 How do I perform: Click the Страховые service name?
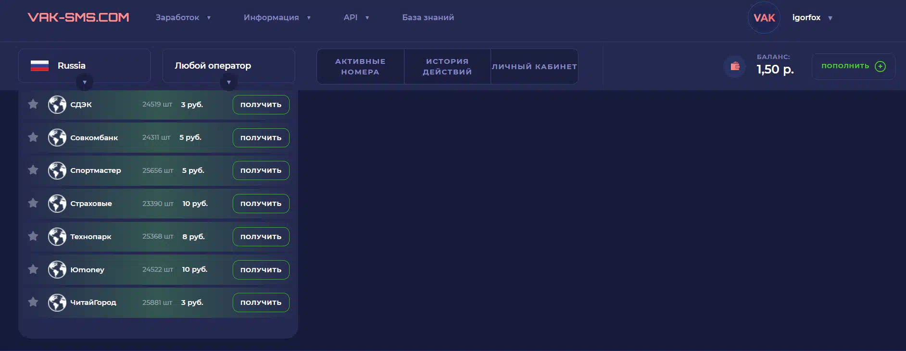(91, 204)
